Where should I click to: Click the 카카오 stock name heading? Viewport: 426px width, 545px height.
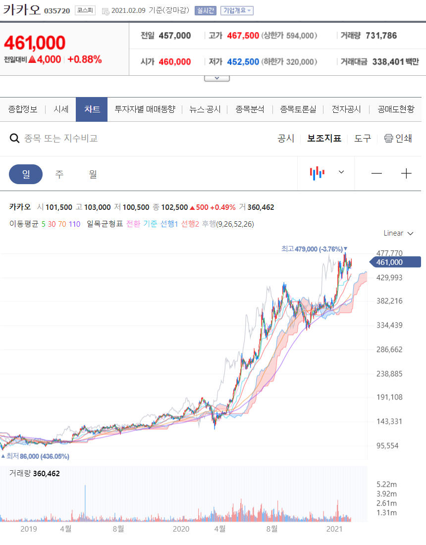tap(22, 10)
